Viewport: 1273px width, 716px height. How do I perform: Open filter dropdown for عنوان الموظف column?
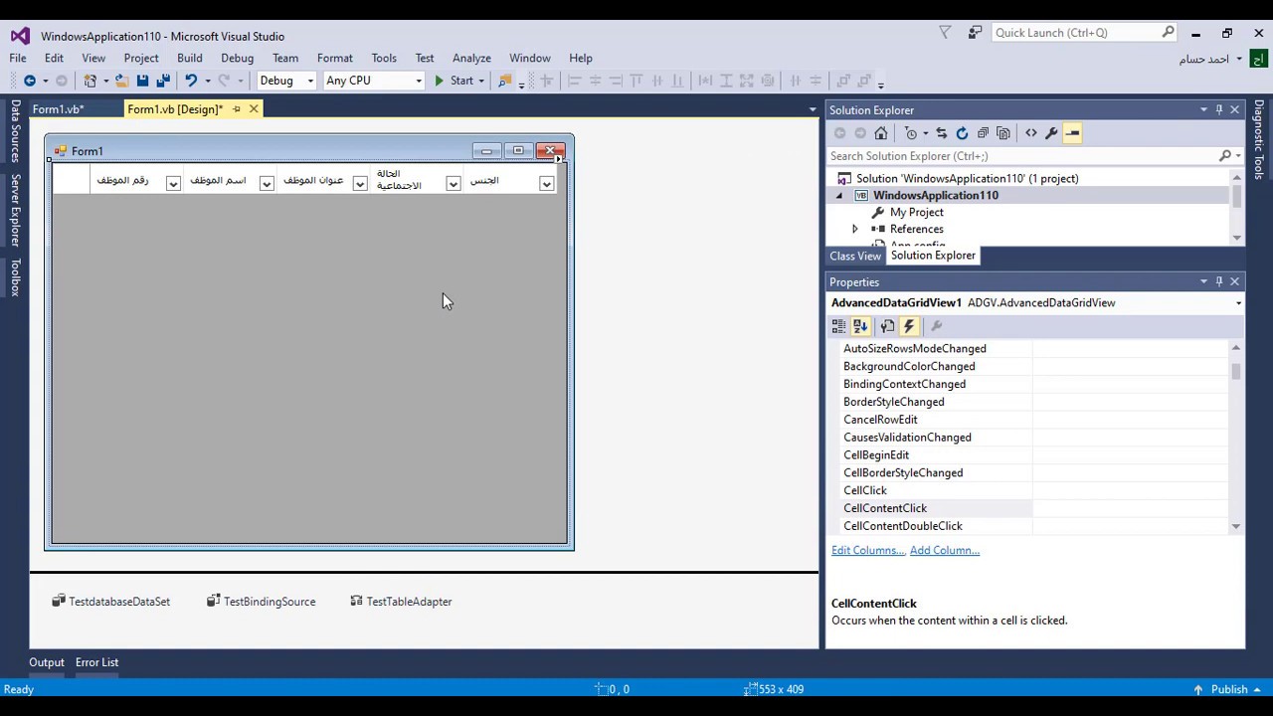[x=360, y=183]
